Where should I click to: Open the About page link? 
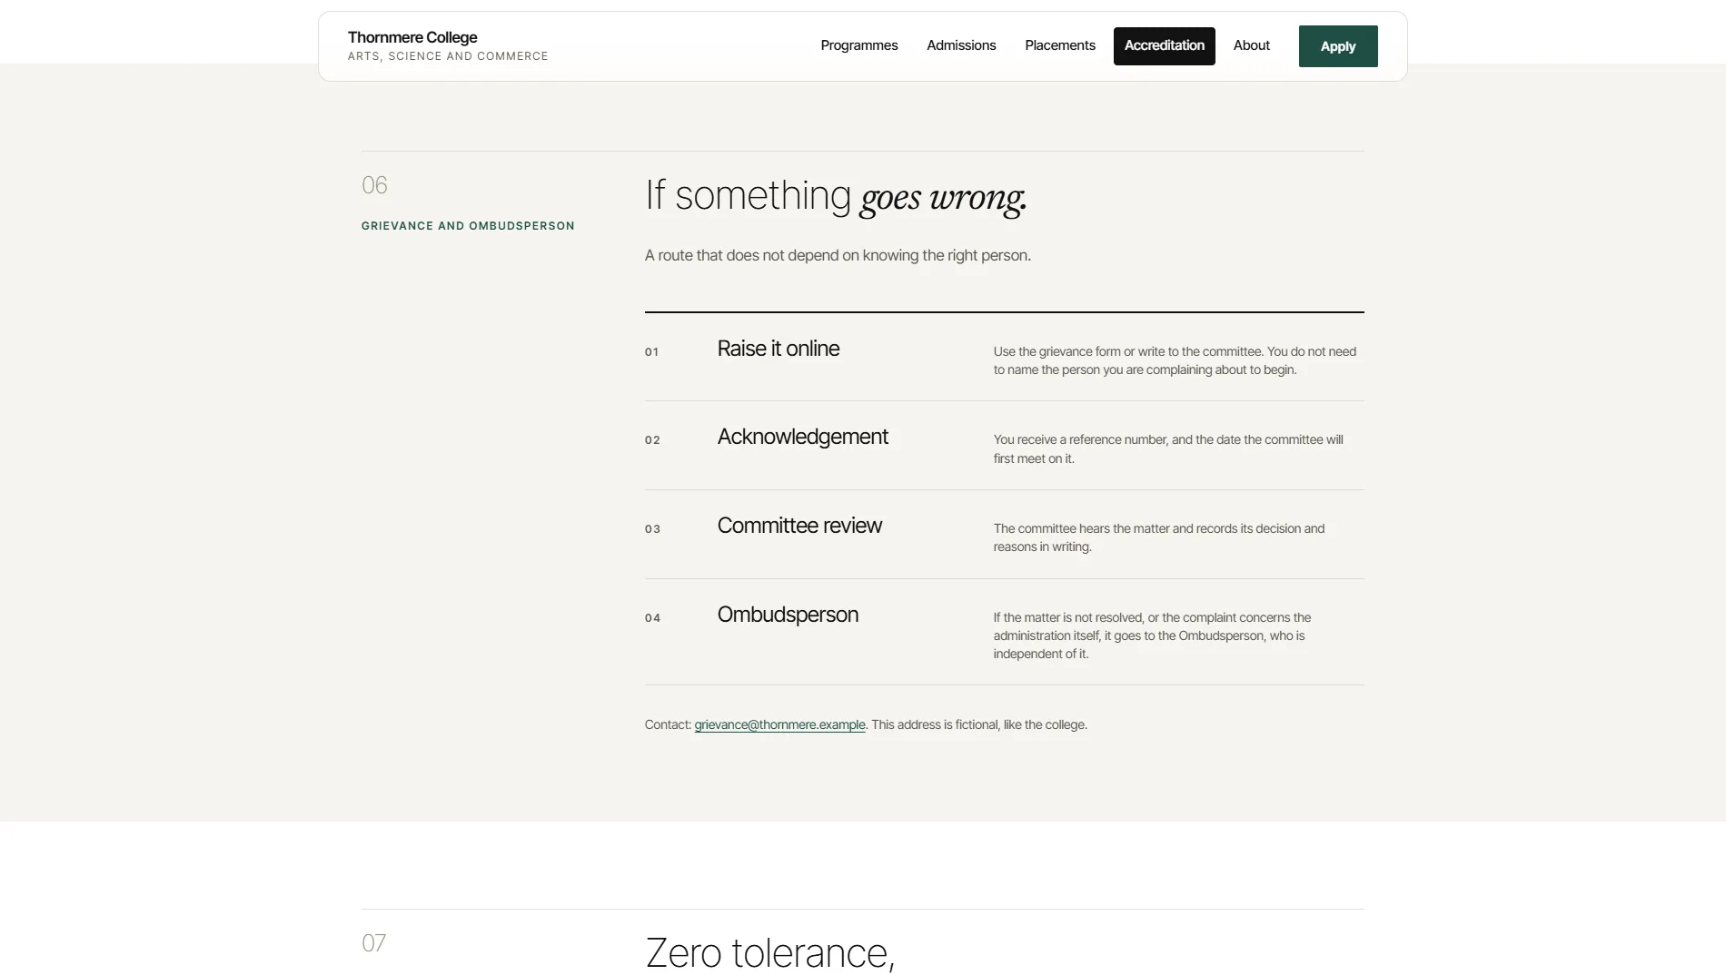click(x=1251, y=45)
